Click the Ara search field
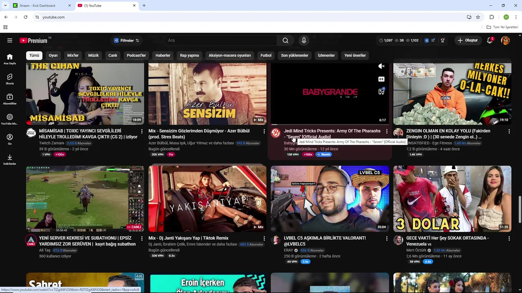Image resolution: width=522 pixels, height=293 pixels. pos(220,40)
